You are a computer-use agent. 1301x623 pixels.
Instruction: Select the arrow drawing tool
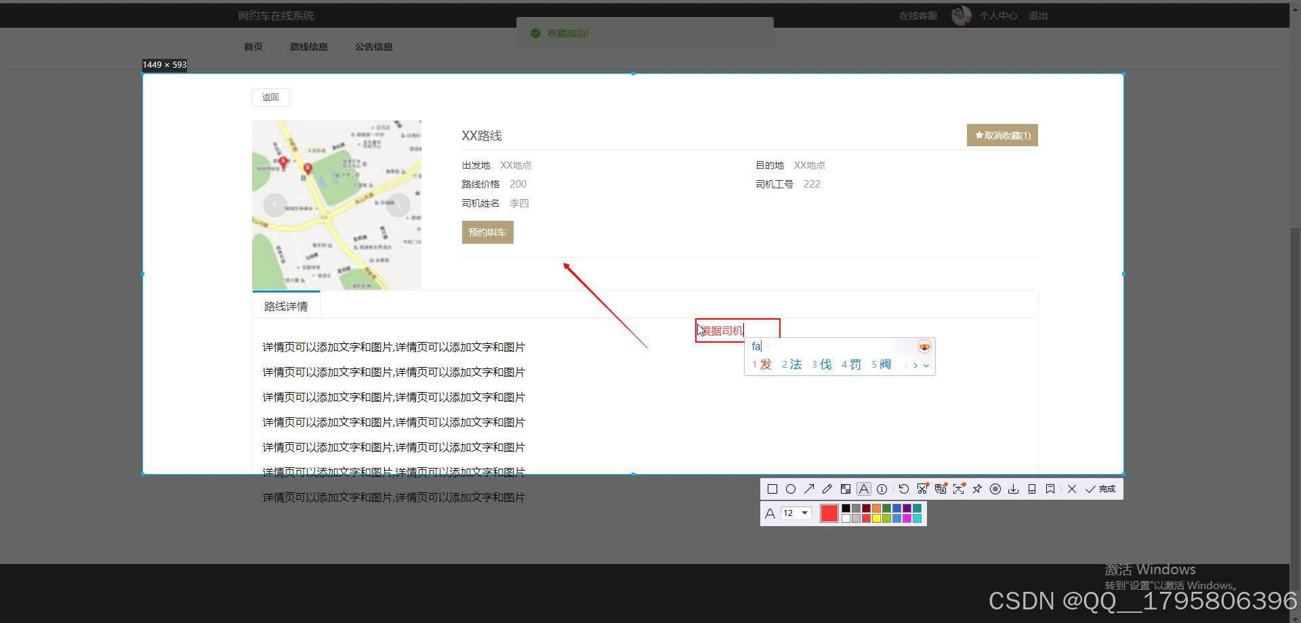tap(809, 489)
